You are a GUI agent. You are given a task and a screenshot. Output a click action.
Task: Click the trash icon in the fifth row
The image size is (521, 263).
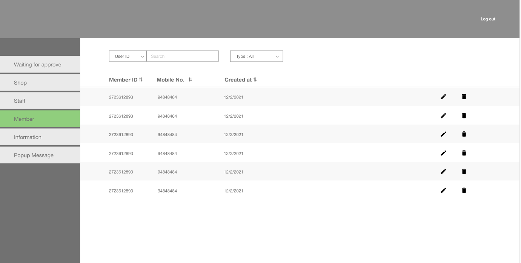tap(464, 172)
